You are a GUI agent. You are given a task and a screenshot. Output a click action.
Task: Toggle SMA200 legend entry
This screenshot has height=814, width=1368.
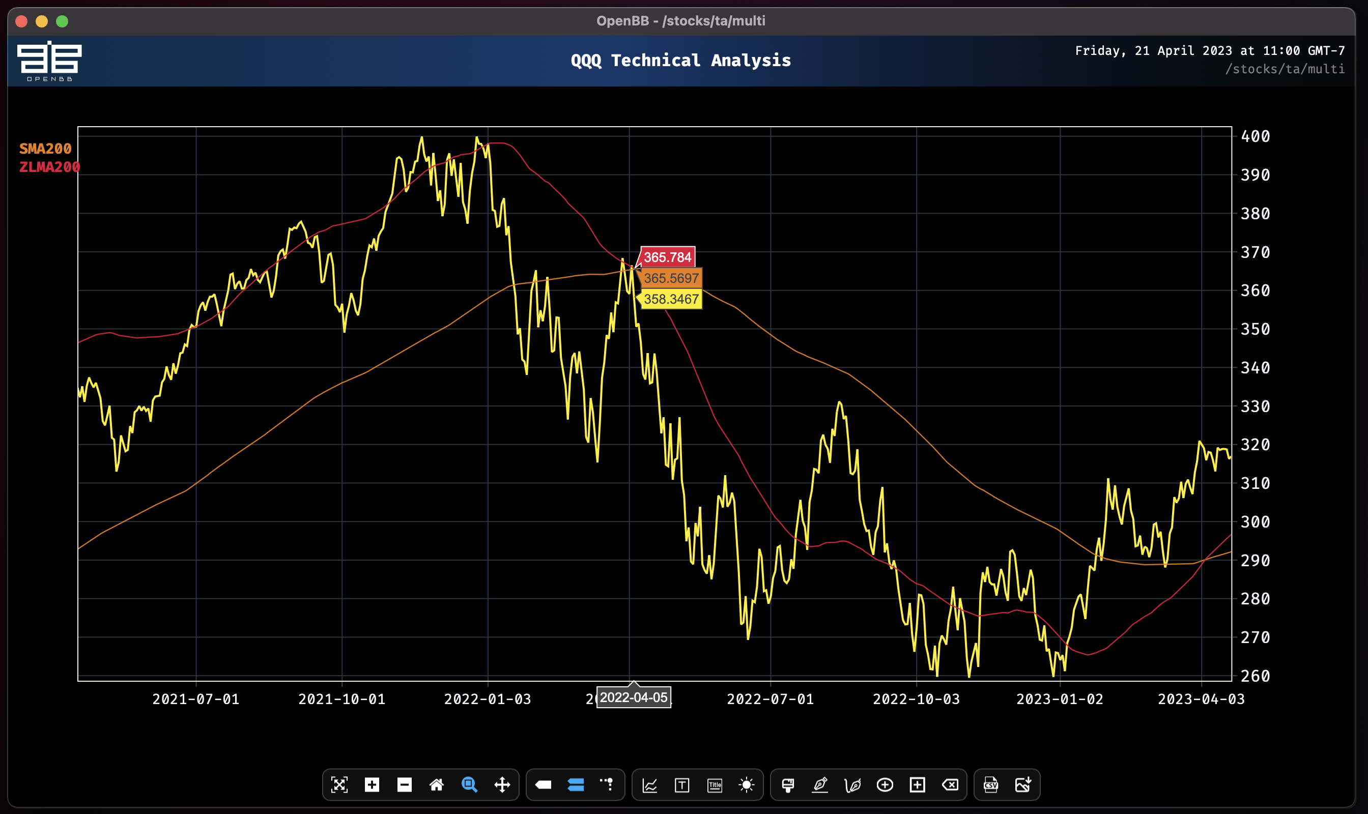[x=45, y=149]
